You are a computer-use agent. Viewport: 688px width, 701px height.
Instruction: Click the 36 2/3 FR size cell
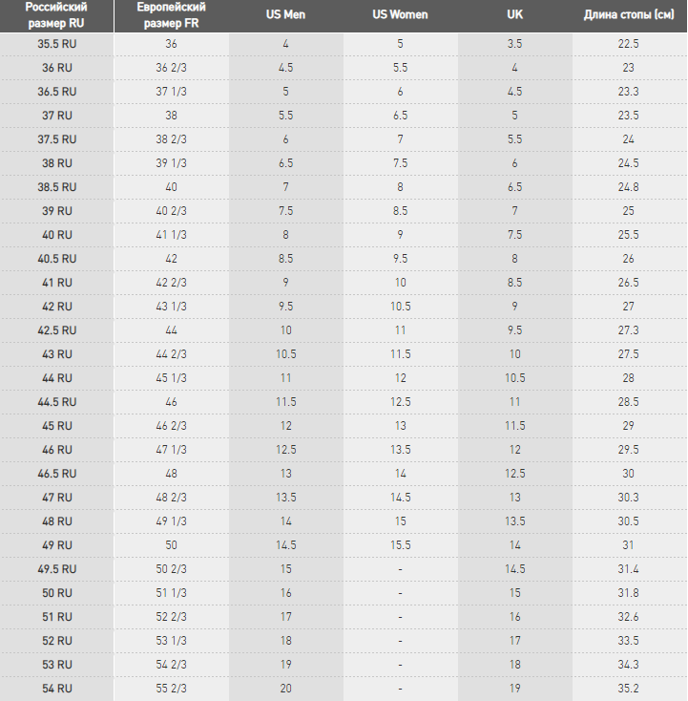[x=171, y=68]
